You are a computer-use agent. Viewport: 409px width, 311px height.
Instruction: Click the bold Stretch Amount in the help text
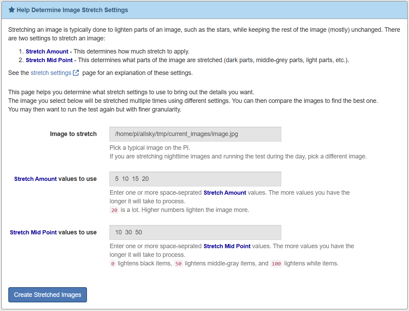click(x=225, y=193)
